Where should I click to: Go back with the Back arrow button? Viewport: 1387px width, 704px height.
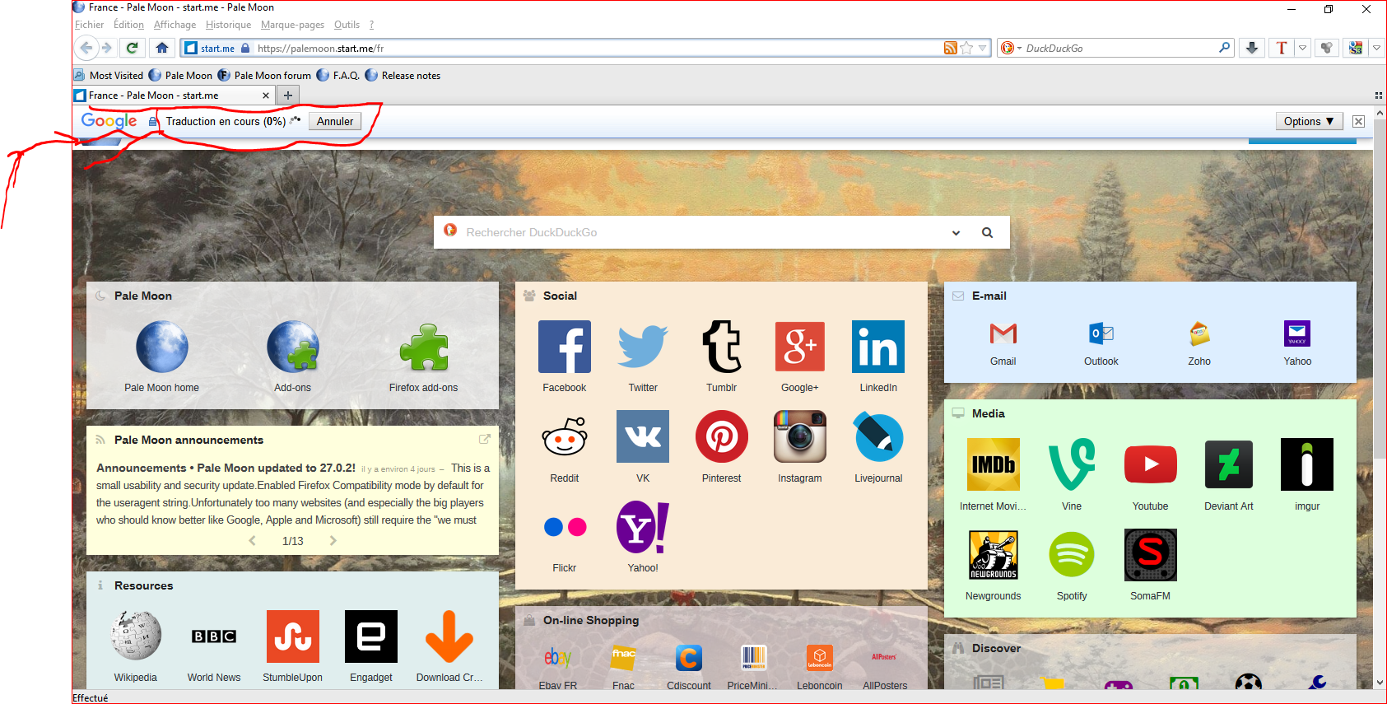click(x=86, y=48)
